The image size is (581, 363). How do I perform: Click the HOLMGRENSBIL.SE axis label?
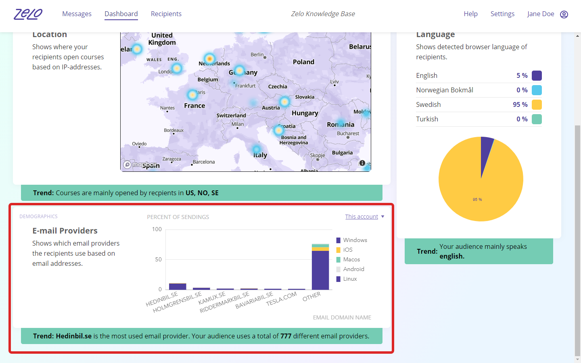(x=177, y=302)
